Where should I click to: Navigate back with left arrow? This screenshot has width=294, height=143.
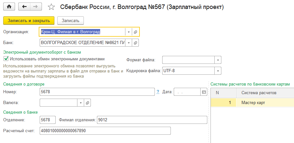pos(24,7)
